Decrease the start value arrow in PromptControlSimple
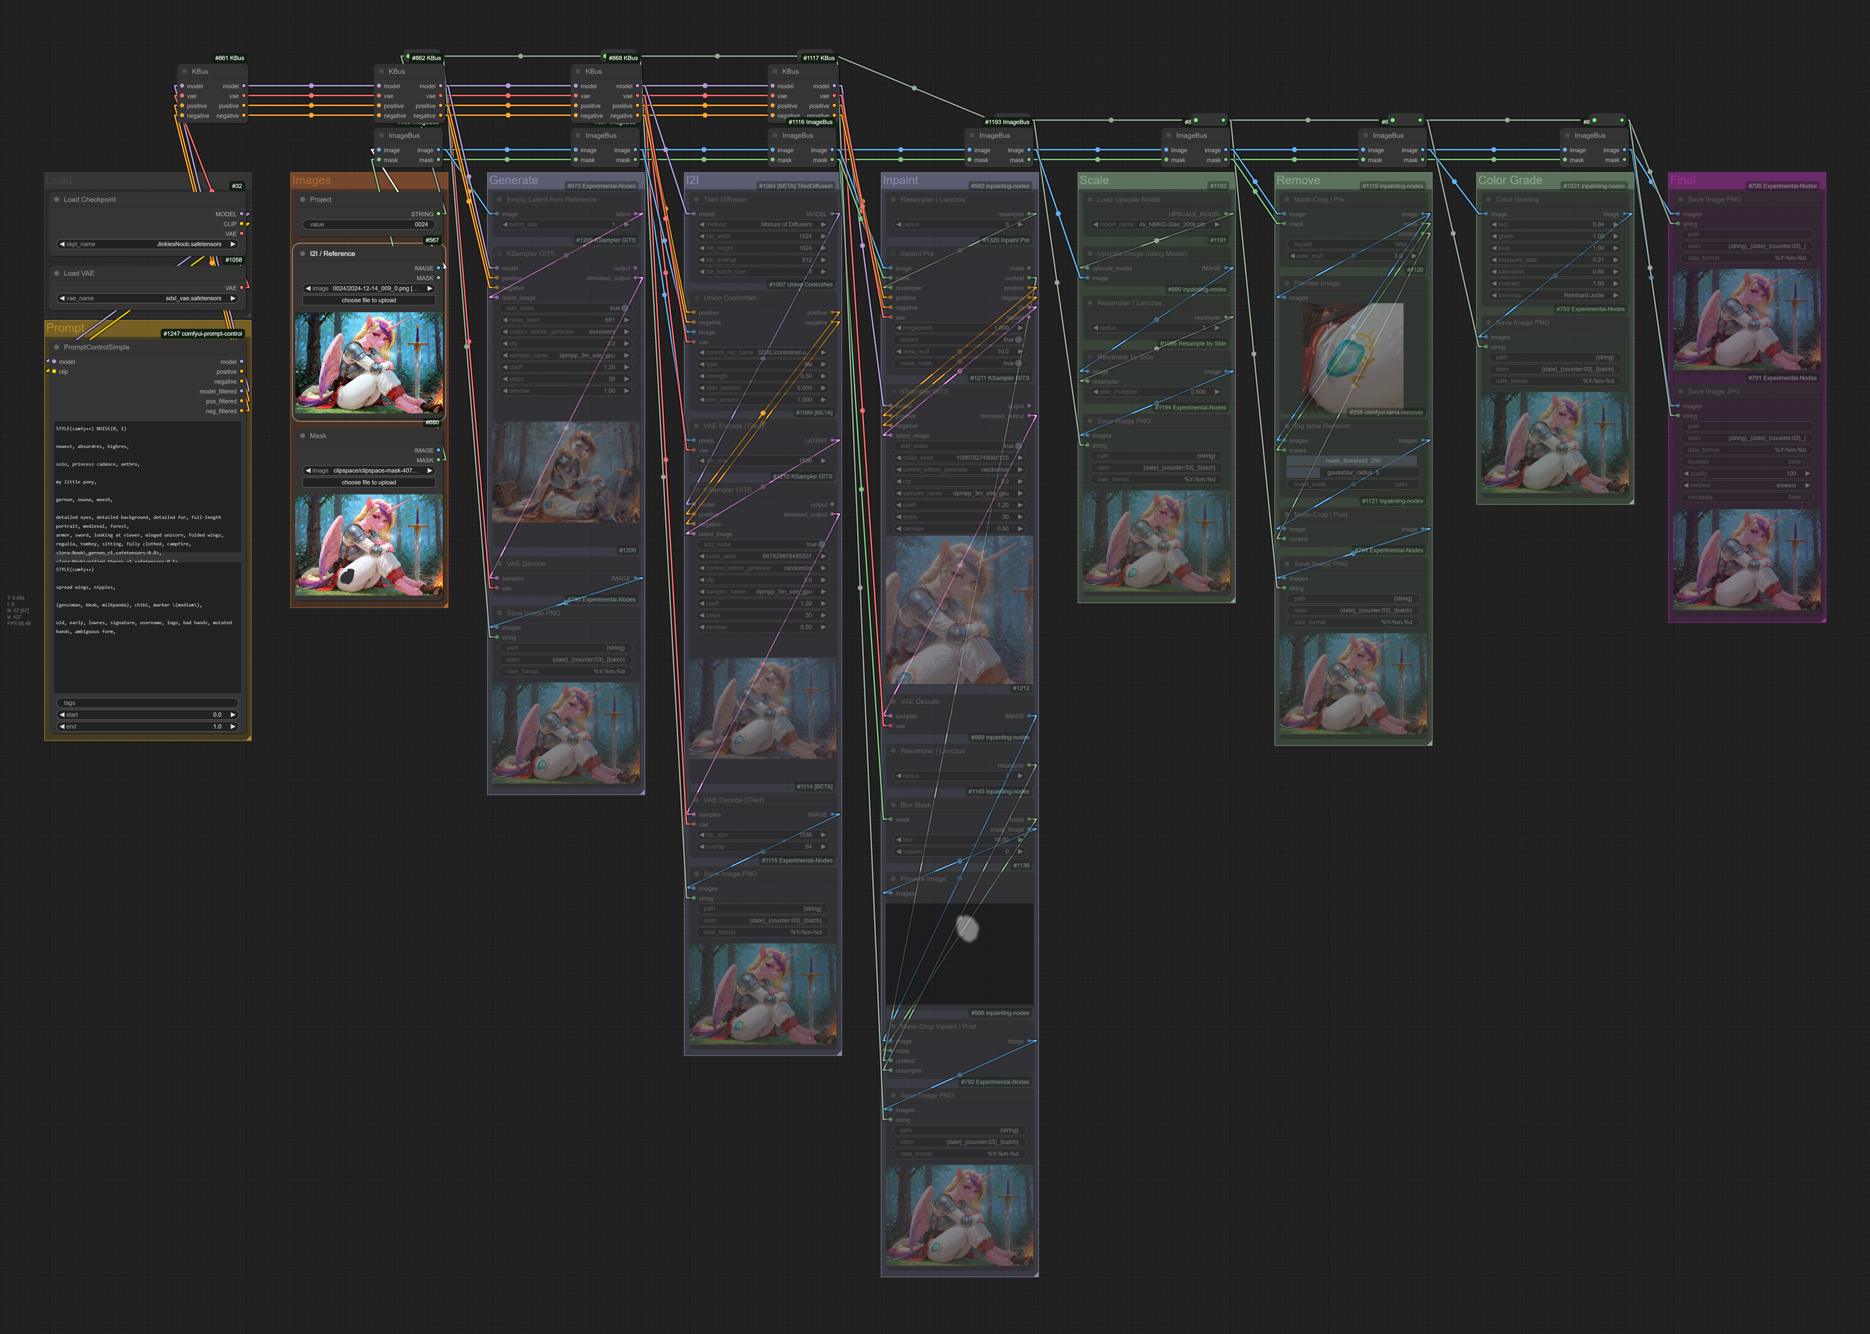 [62, 715]
